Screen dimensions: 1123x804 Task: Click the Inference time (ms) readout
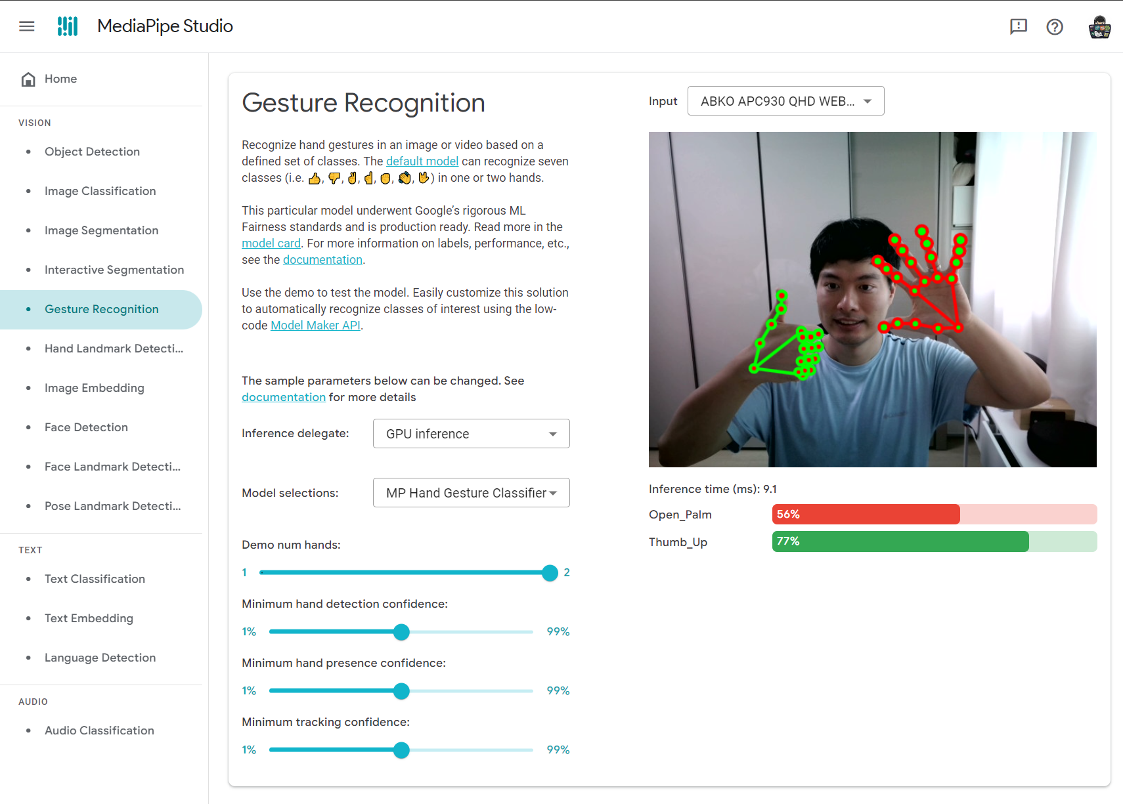click(x=713, y=489)
